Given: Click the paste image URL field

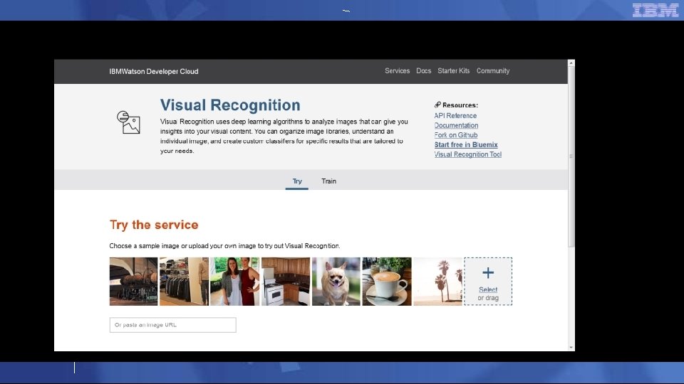Looking at the screenshot, I should click(172, 325).
